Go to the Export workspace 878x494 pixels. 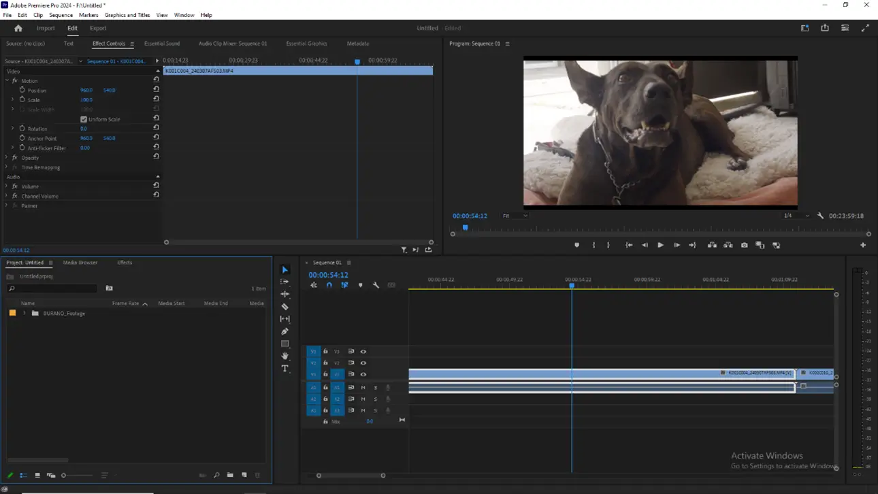pos(98,29)
